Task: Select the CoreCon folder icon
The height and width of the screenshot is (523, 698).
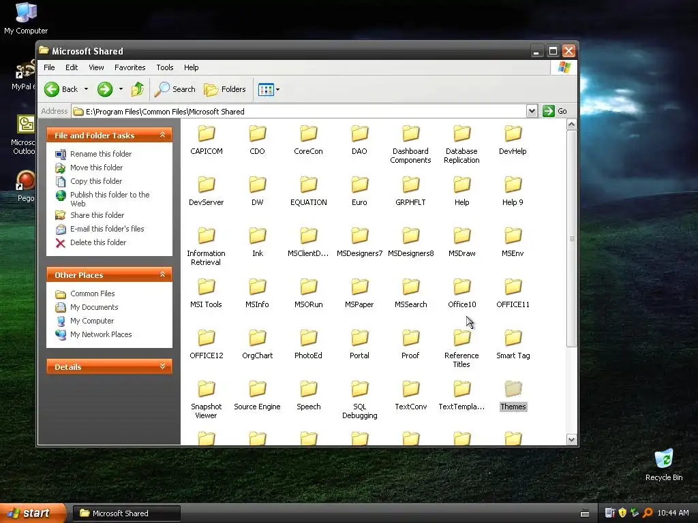Action: (308, 133)
